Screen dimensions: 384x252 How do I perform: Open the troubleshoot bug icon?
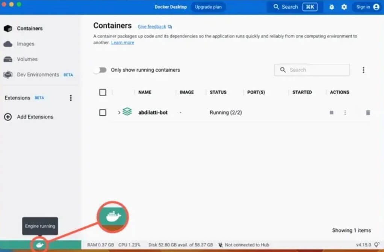pyautogui.click(x=331, y=7)
